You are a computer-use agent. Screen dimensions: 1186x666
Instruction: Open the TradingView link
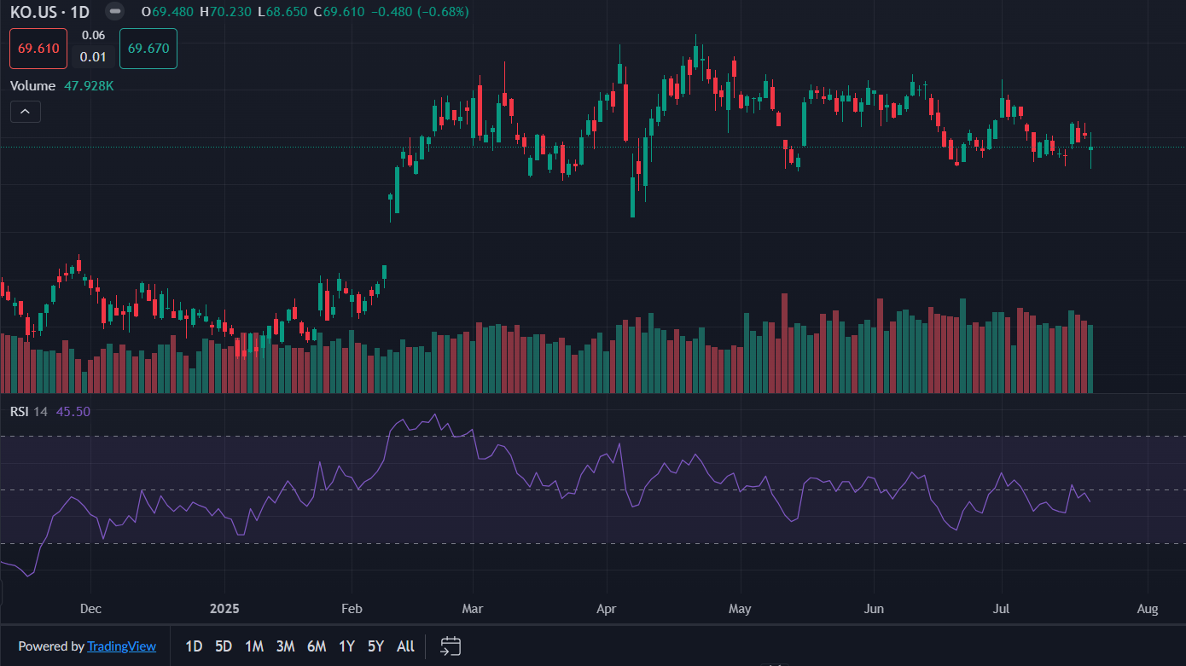point(121,646)
